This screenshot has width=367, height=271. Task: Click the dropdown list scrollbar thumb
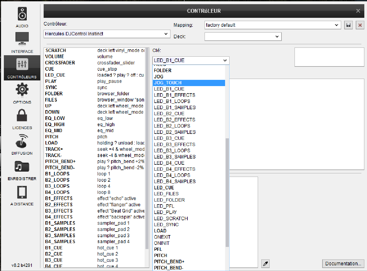(227, 193)
